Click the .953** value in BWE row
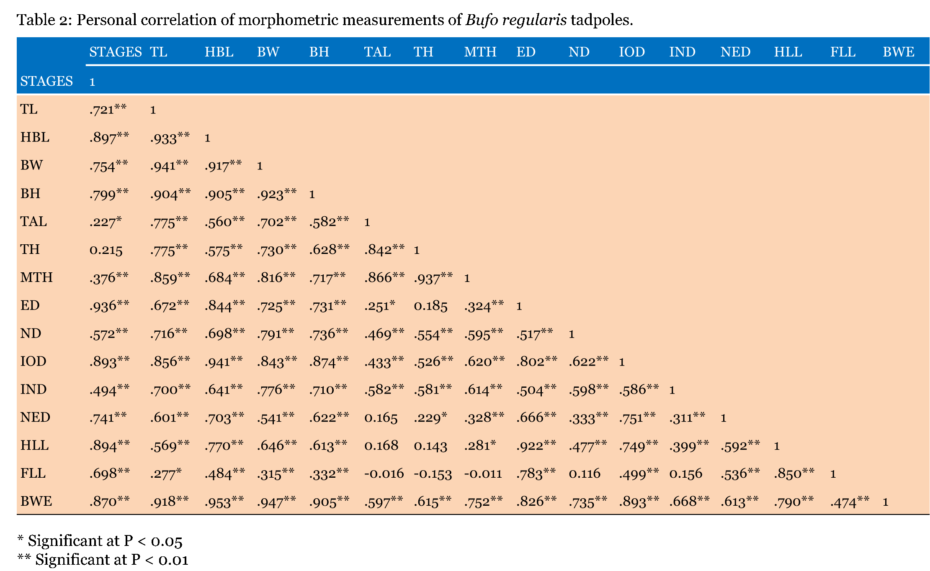The height and width of the screenshot is (571, 930). click(x=224, y=502)
